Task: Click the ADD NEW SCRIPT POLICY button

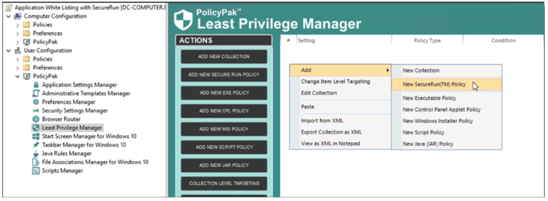Action: click(224, 147)
